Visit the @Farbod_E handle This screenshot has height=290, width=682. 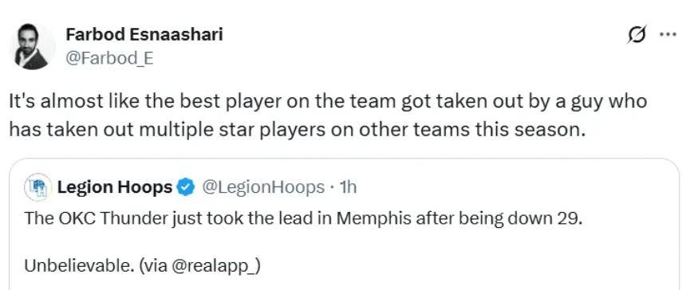point(109,57)
